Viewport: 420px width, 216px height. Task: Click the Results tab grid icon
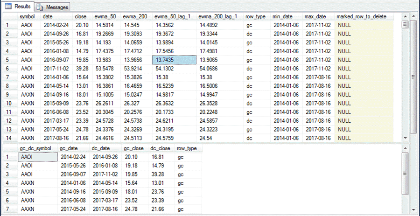[x=8, y=6]
